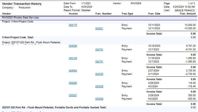Click the date '2/27/2024'
The height and width of the screenshot is (112, 198).
click(x=153, y=71)
